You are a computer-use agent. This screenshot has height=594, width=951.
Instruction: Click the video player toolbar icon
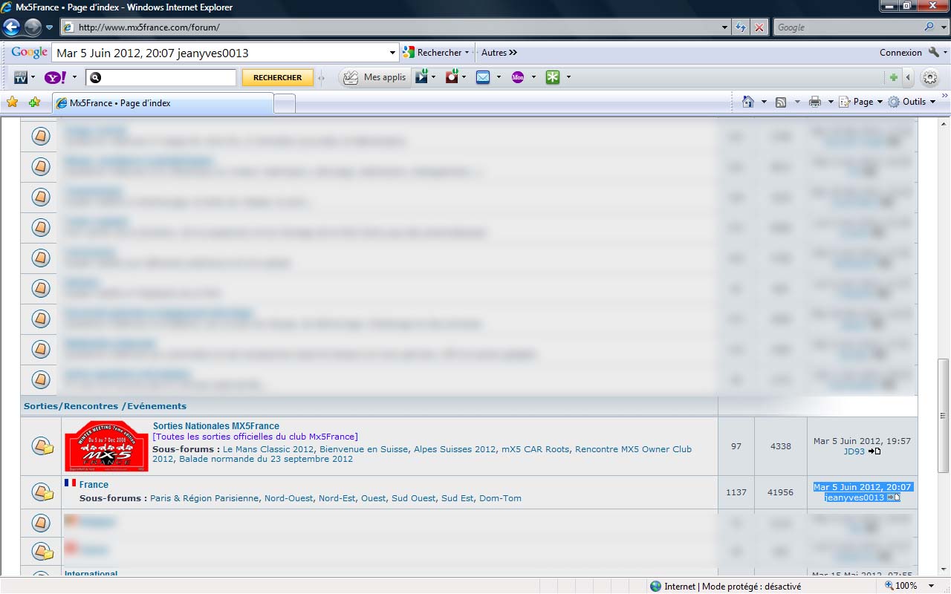click(422, 76)
